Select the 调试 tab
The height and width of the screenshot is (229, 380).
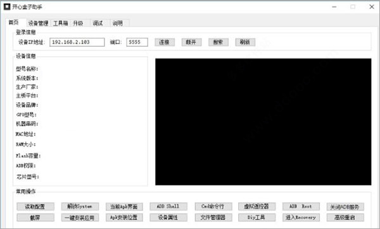98,23
